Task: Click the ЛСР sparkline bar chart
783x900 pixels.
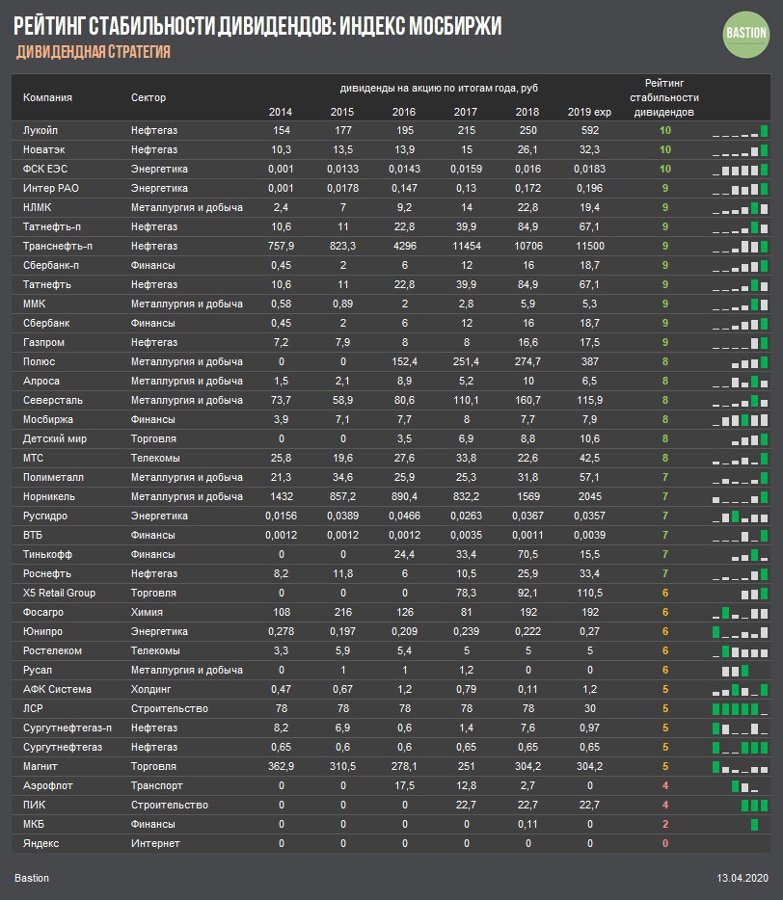Action: (740, 709)
